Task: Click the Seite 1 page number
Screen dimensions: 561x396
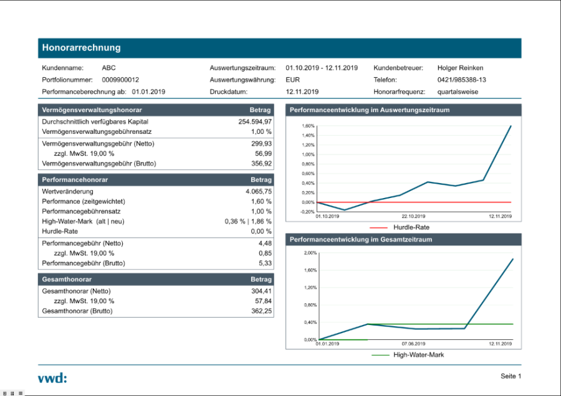Action: [x=510, y=376]
